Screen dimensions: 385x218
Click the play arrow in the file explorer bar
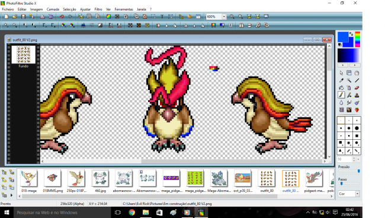tap(11, 195)
